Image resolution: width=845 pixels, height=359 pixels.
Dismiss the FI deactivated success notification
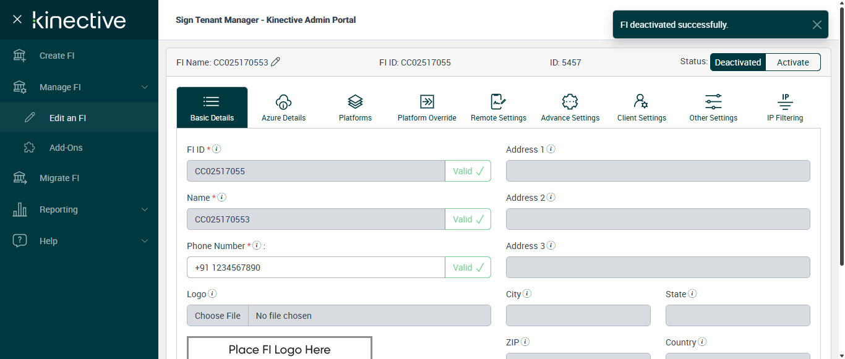point(817,25)
